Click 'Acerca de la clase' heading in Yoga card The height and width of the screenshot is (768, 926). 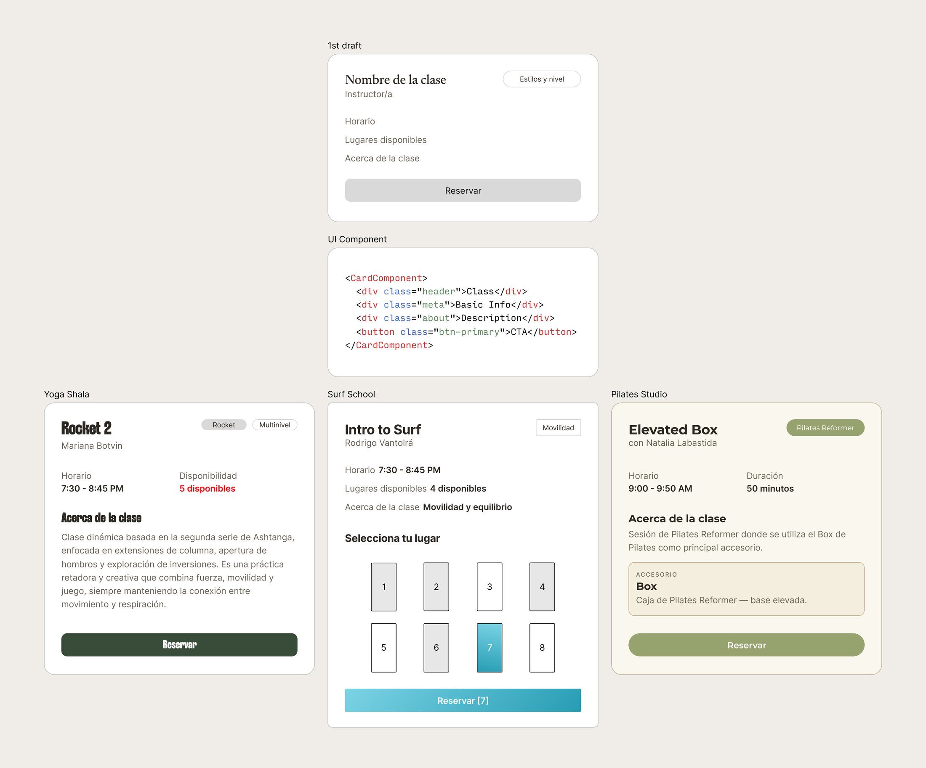coord(101,518)
